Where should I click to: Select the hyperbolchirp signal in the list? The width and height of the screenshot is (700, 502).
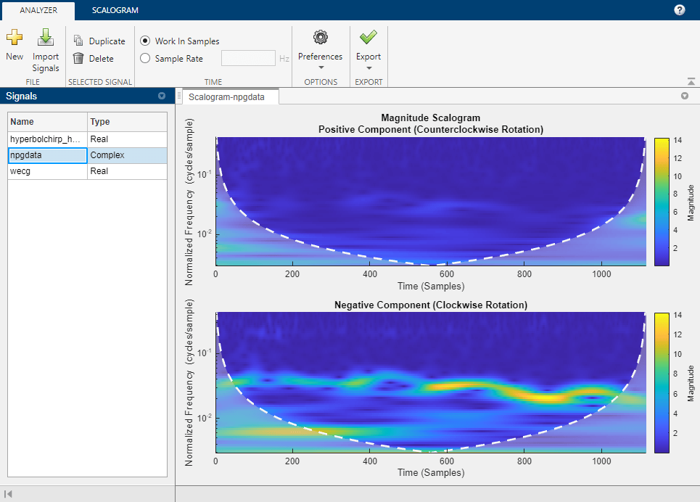click(47, 139)
